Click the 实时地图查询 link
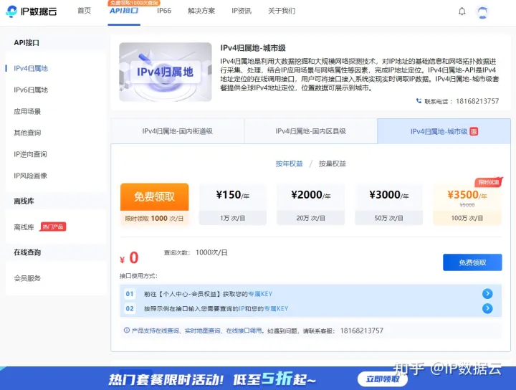Screen dimensions: 516x390 [x=203, y=330]
